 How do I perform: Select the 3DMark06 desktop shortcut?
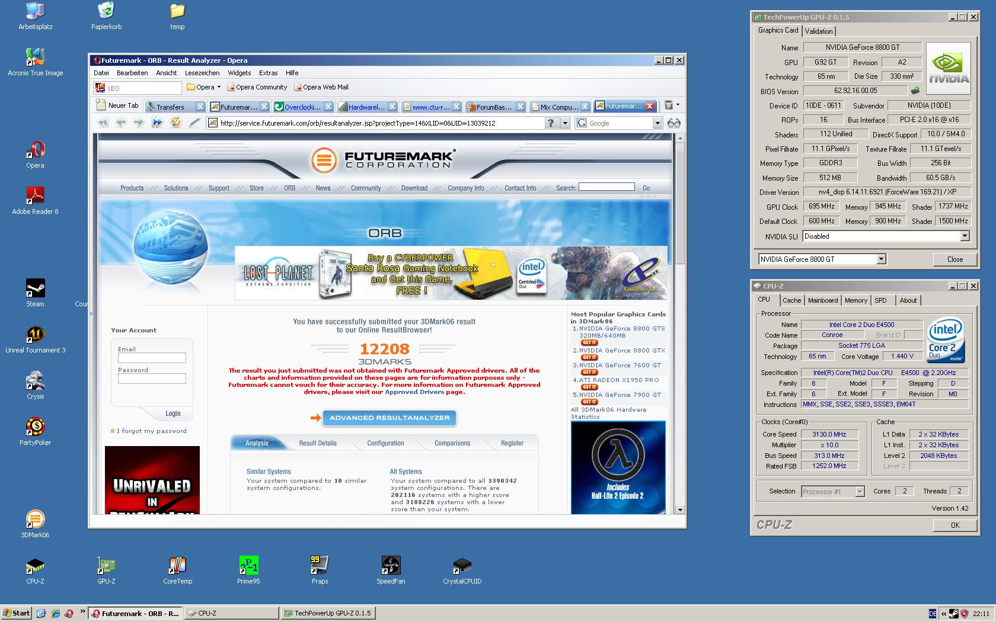(36, 524)
